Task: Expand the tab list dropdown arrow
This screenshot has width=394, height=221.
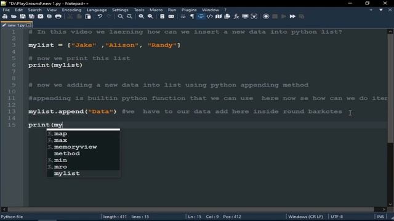Action: pyautogui.click(x=381, y=10)
